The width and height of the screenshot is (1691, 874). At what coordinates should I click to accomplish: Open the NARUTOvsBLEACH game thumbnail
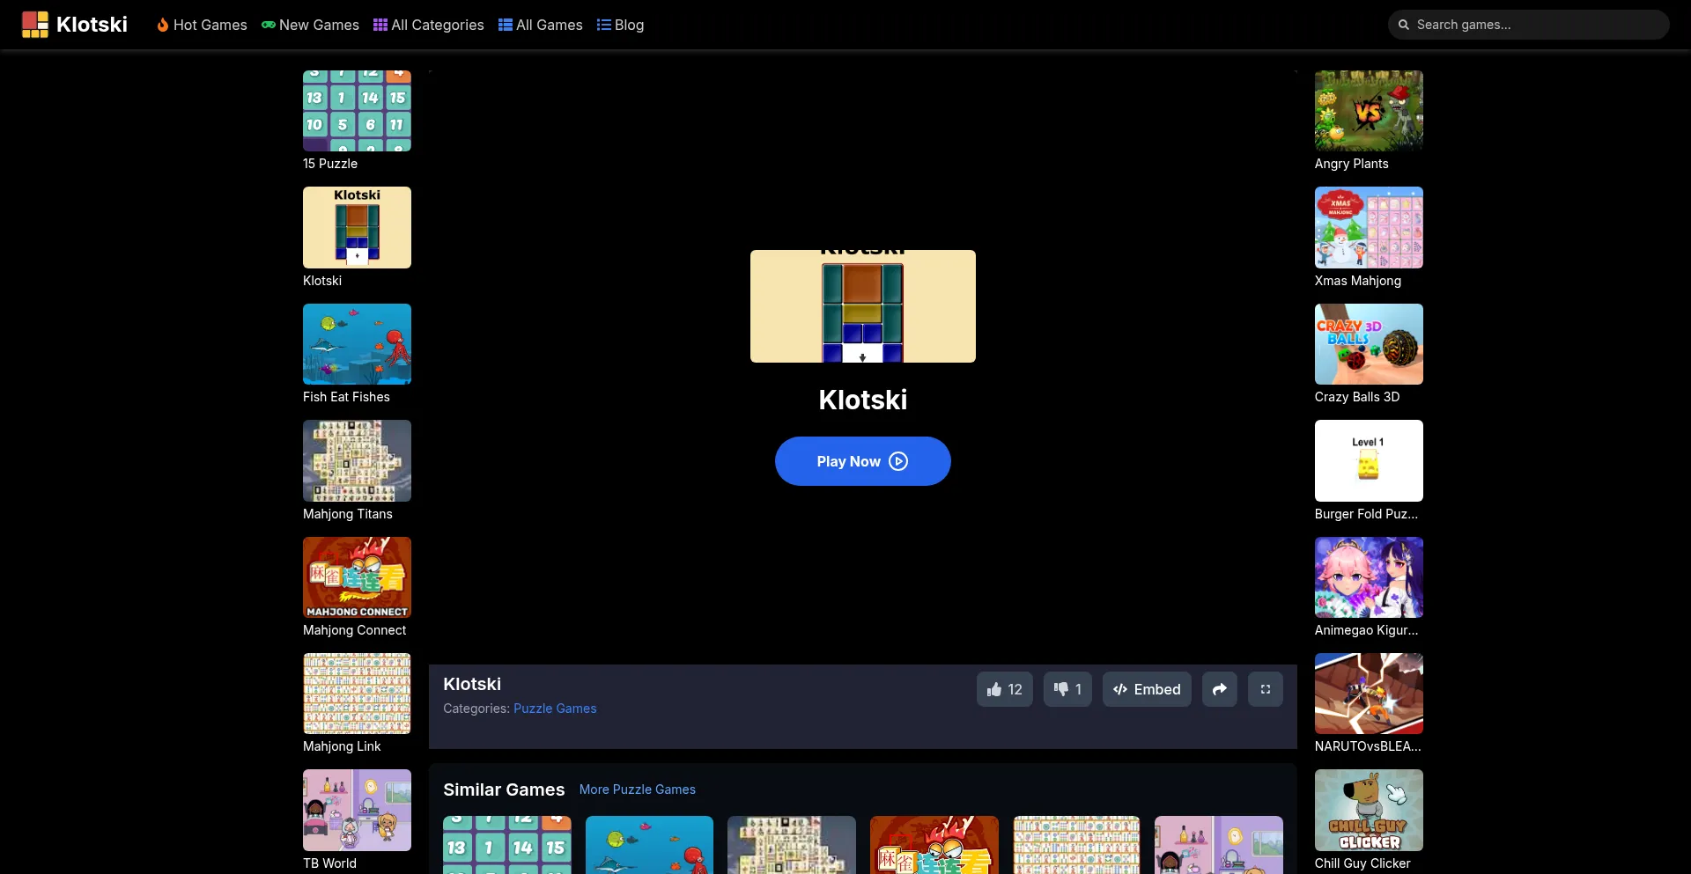click(x=1369, y=694)
